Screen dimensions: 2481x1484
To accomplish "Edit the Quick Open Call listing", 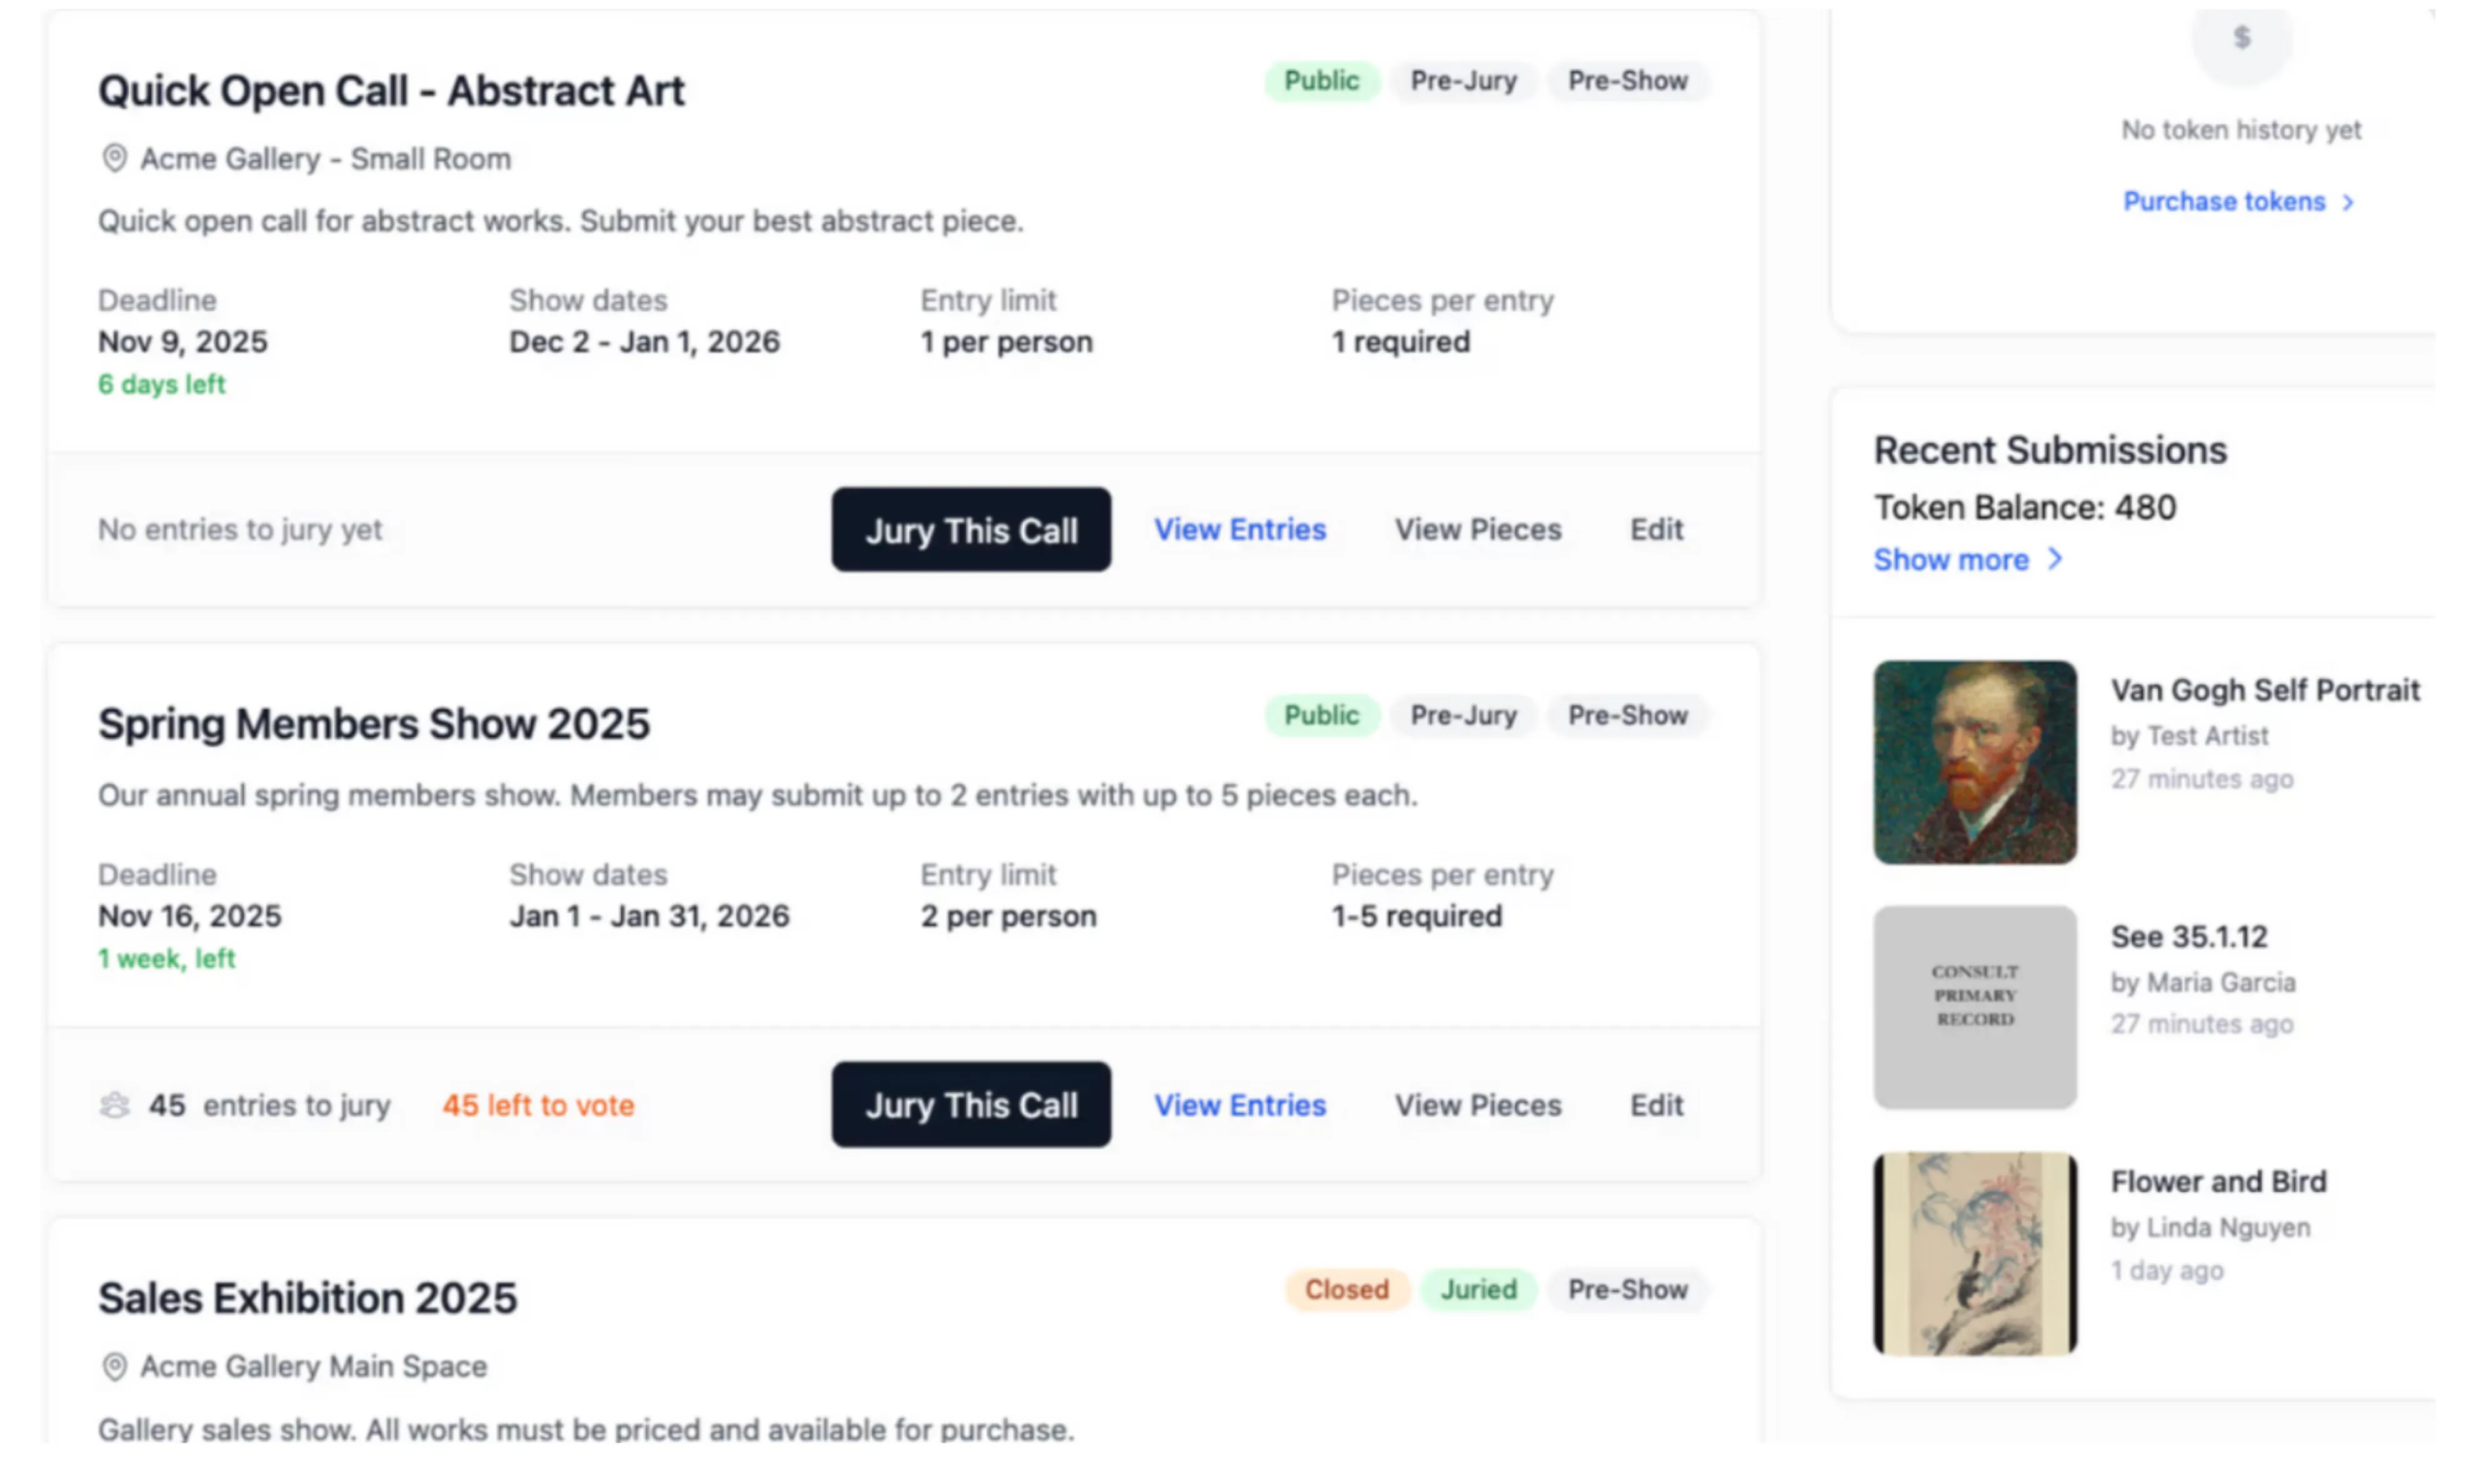I will 1656,530.
